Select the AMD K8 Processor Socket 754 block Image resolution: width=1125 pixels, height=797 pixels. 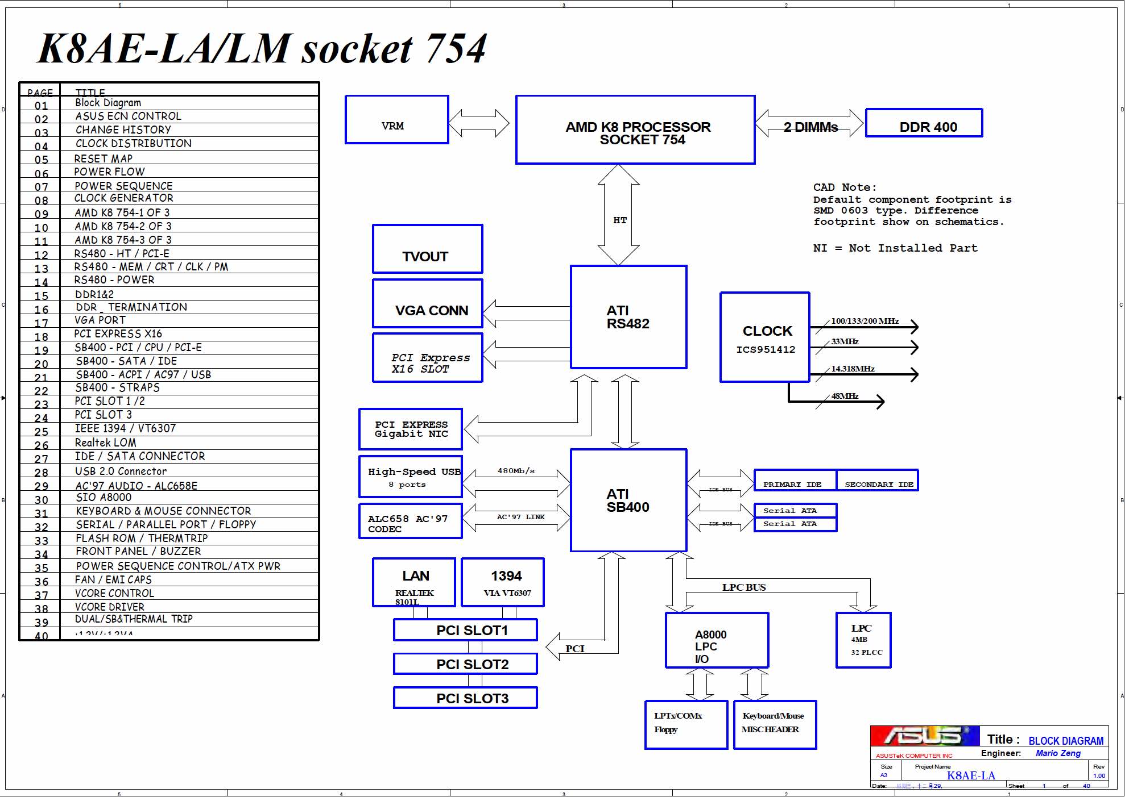click(635, 130)
